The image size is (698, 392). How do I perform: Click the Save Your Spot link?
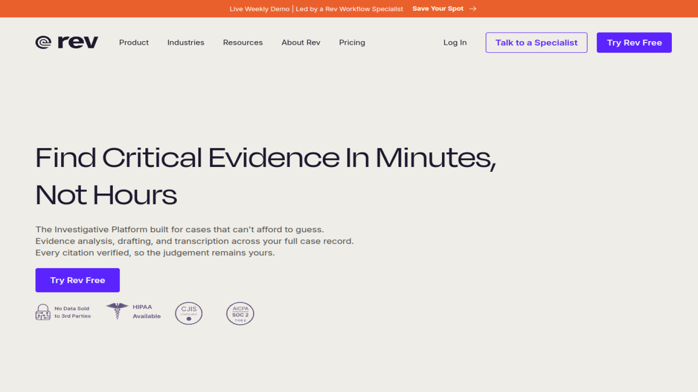click(438, 9)
